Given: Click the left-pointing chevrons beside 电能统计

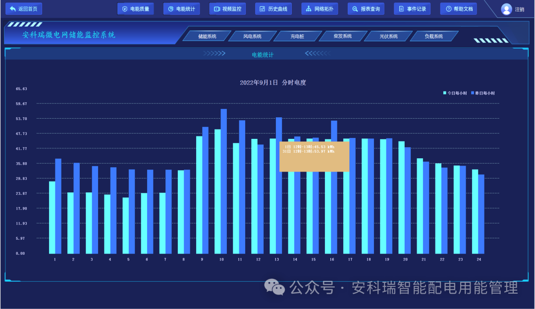Looking at the screenshot, I should 318,53.
